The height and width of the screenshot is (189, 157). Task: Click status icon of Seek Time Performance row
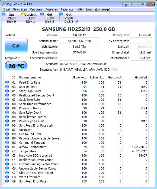pos(7,104)
